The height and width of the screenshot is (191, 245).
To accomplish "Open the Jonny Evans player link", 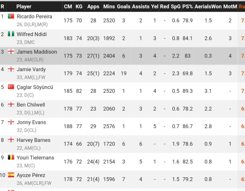I will [x=31, y=122].
